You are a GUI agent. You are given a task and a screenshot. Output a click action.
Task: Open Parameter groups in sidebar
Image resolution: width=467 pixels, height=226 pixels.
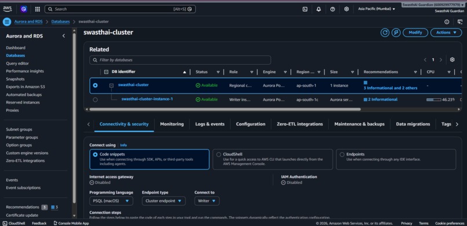click(22, 138)
